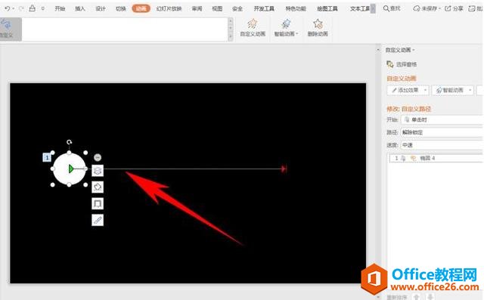The height and width of the screenshot is (300, 484).
Task: Open the 智能动画 ribbon icon
Action: point(286,23)
